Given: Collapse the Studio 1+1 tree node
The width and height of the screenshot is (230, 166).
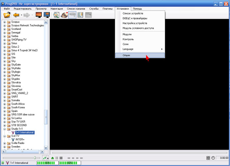Looking at the screenshot, I should (x=5, y=129).
